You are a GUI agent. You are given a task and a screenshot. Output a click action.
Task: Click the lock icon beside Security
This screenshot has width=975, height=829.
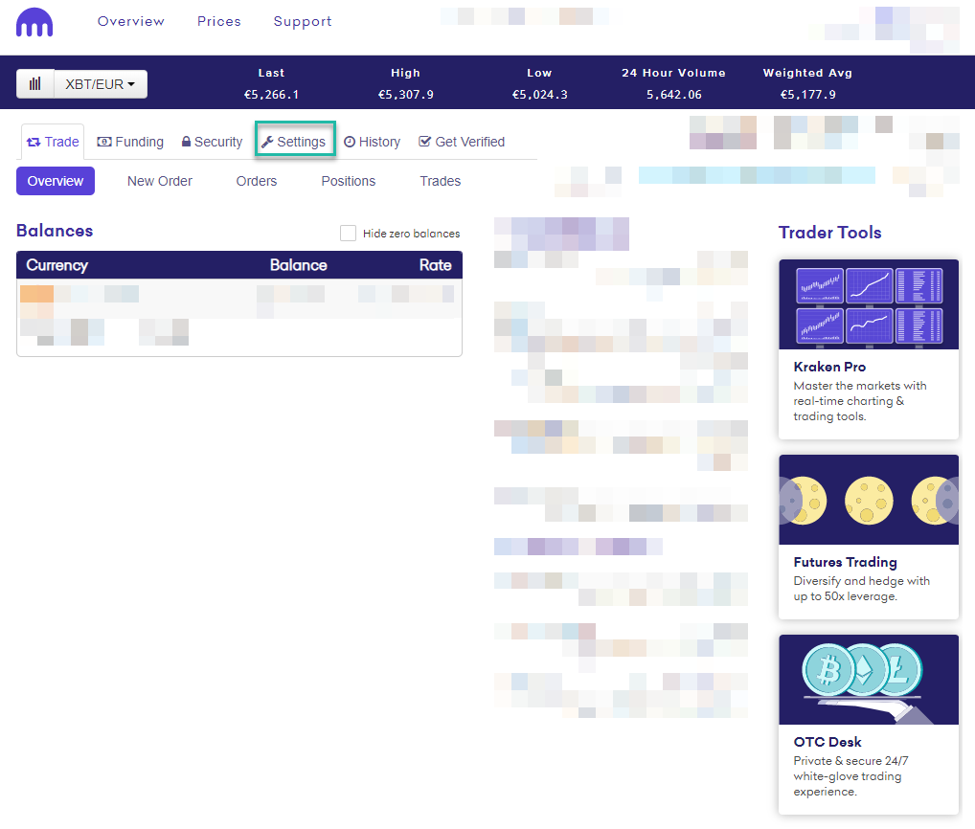point(186,141)
